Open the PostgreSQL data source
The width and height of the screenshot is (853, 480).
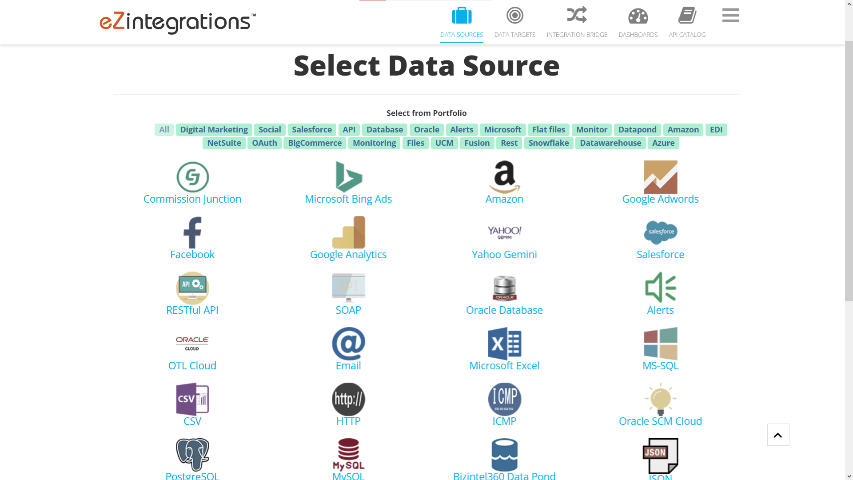(192, 454)
